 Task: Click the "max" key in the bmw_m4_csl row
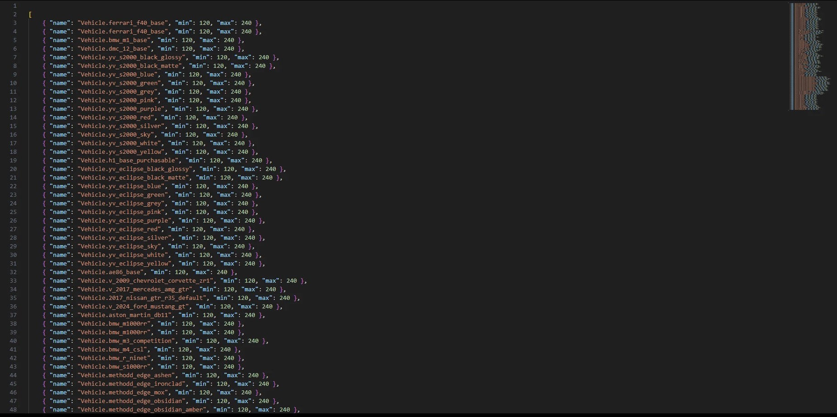(205, 350)
